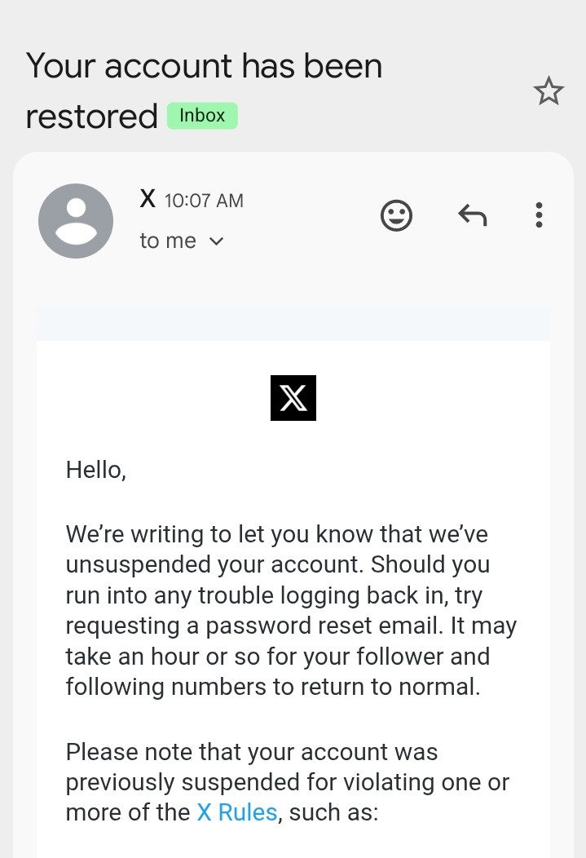Tap the word "restored" in the subject
Screen dimensions: 586x858
click(92, 117)
